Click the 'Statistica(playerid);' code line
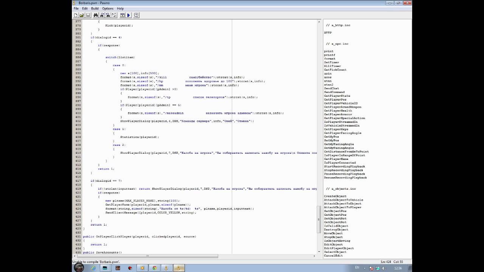 pyautogui.click(x=140, y=137)
